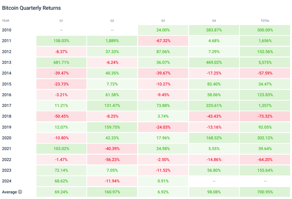
Task: Click the Q1 column header
Action: (61, 21)
